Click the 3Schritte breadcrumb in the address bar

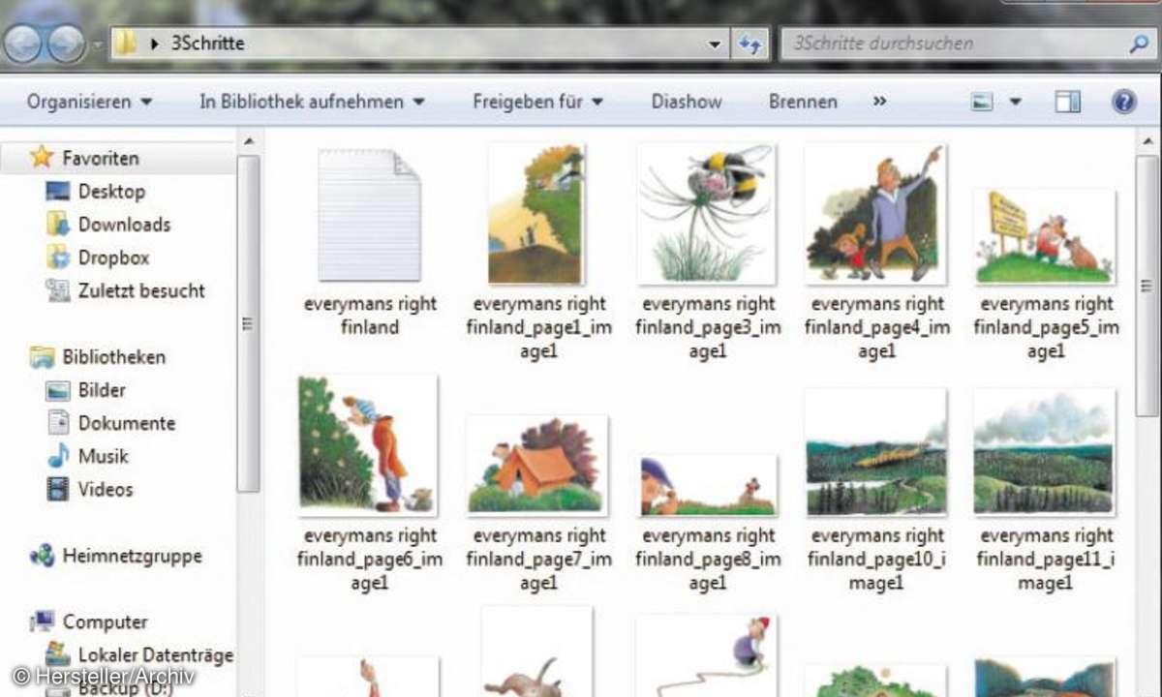(207, 44)
